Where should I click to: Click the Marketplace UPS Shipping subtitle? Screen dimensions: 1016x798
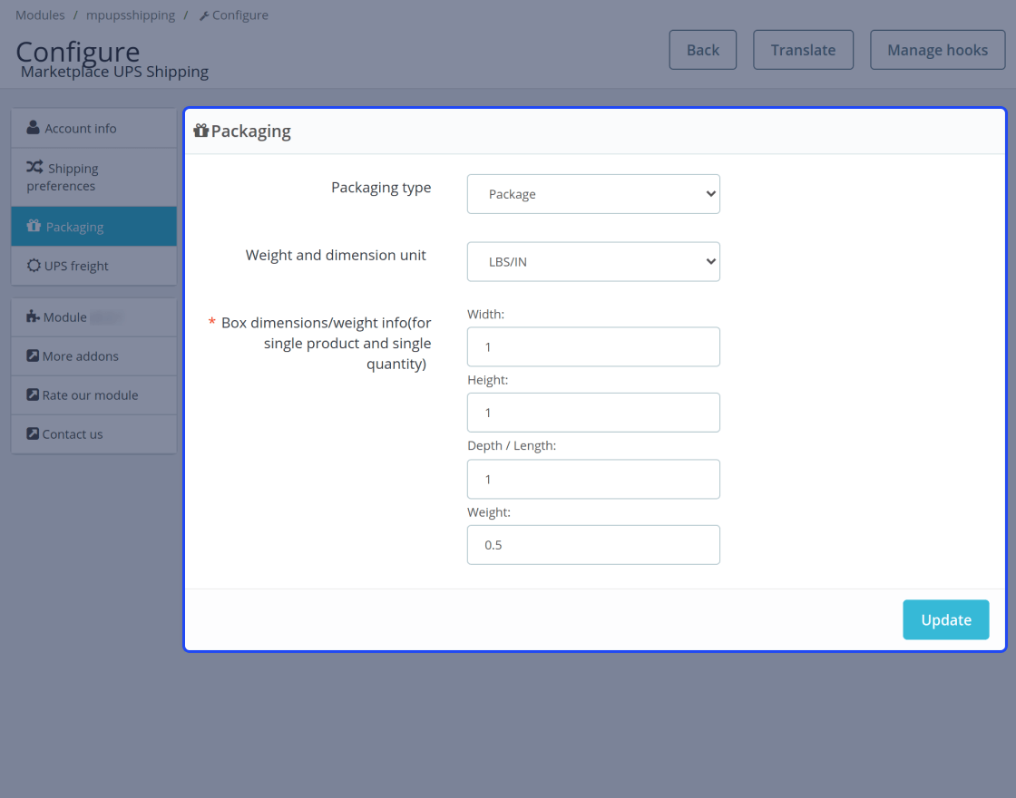pos(114,72)
